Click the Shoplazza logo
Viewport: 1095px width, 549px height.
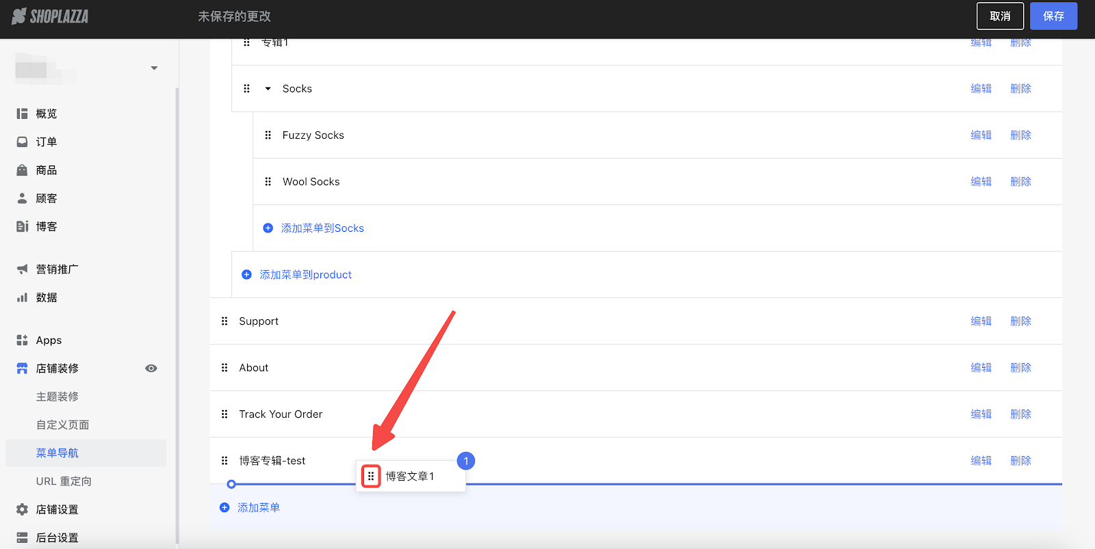pos(50,16)
